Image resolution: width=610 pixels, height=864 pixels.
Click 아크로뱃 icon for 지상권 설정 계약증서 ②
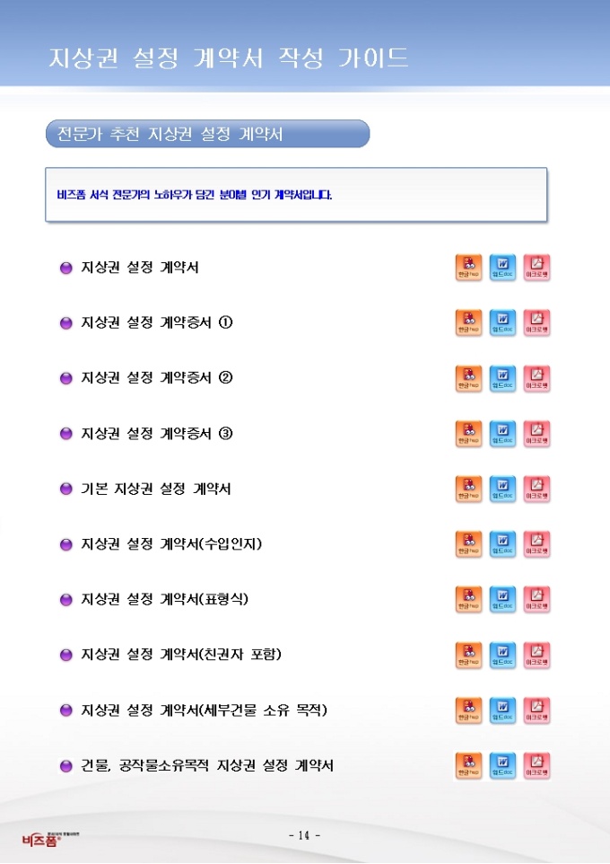pos(536,378)
